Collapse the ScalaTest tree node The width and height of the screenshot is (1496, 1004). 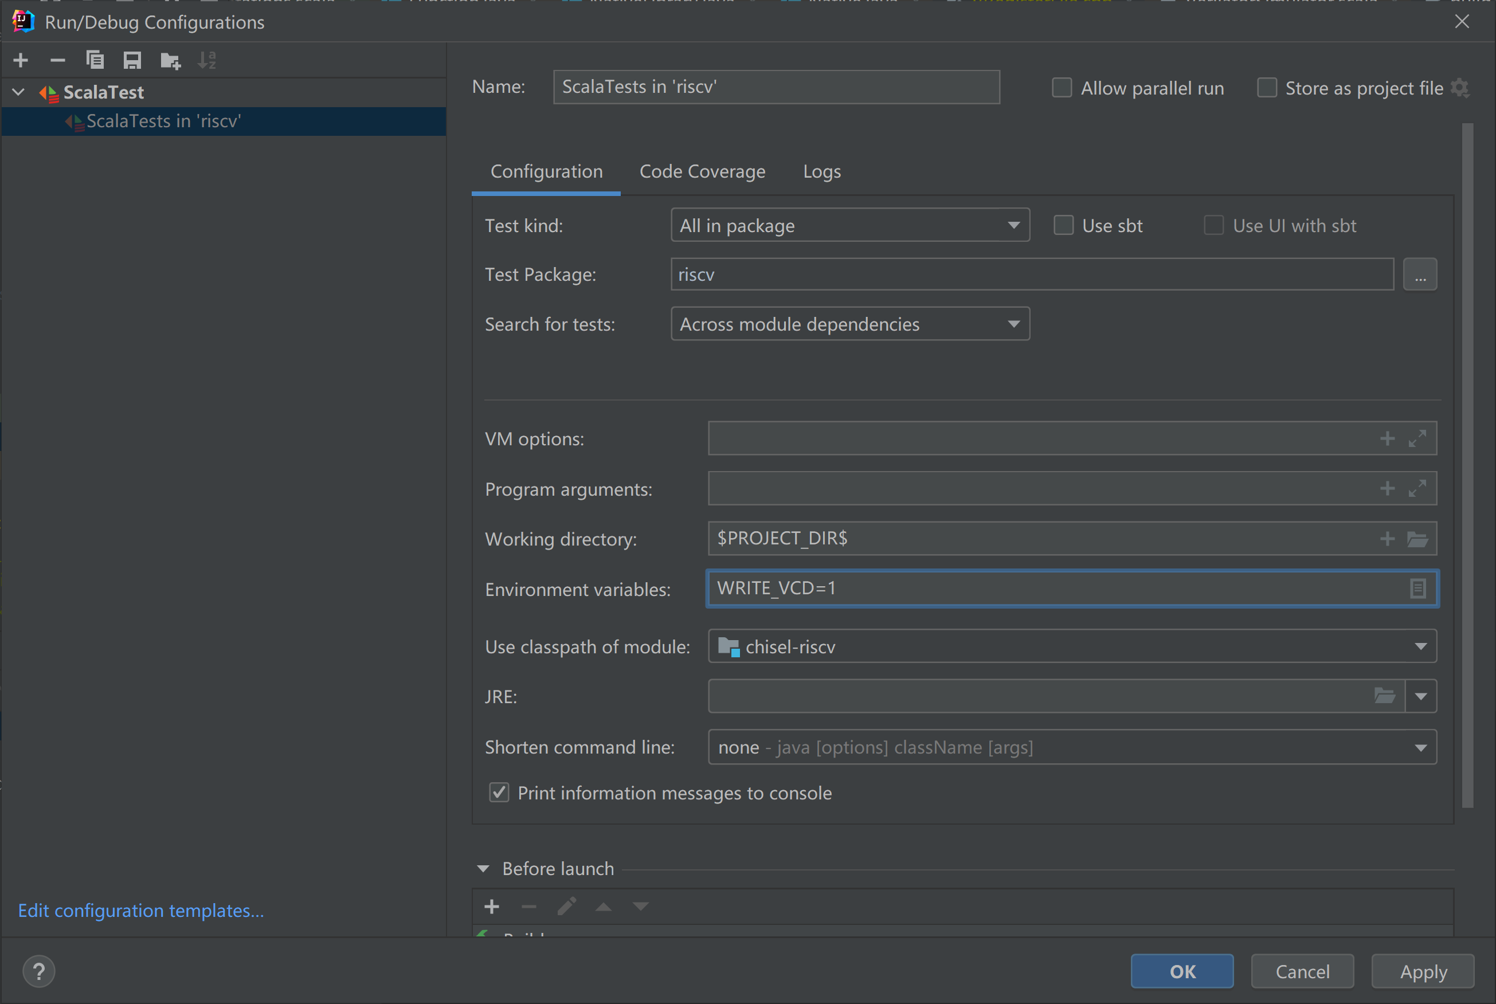18,92
